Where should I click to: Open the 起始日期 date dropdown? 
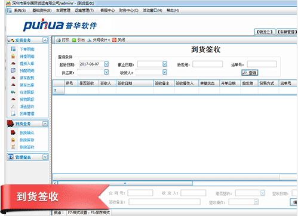point(106,64)
